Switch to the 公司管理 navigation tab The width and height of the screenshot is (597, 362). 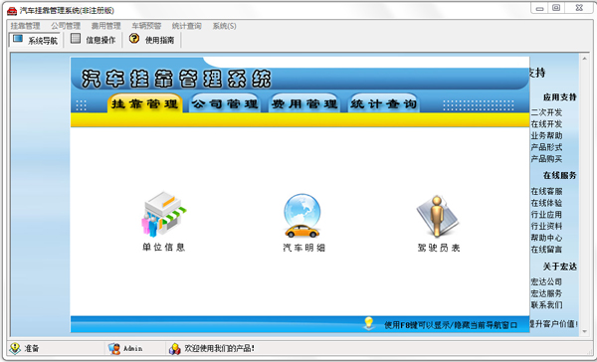point(225,103)
